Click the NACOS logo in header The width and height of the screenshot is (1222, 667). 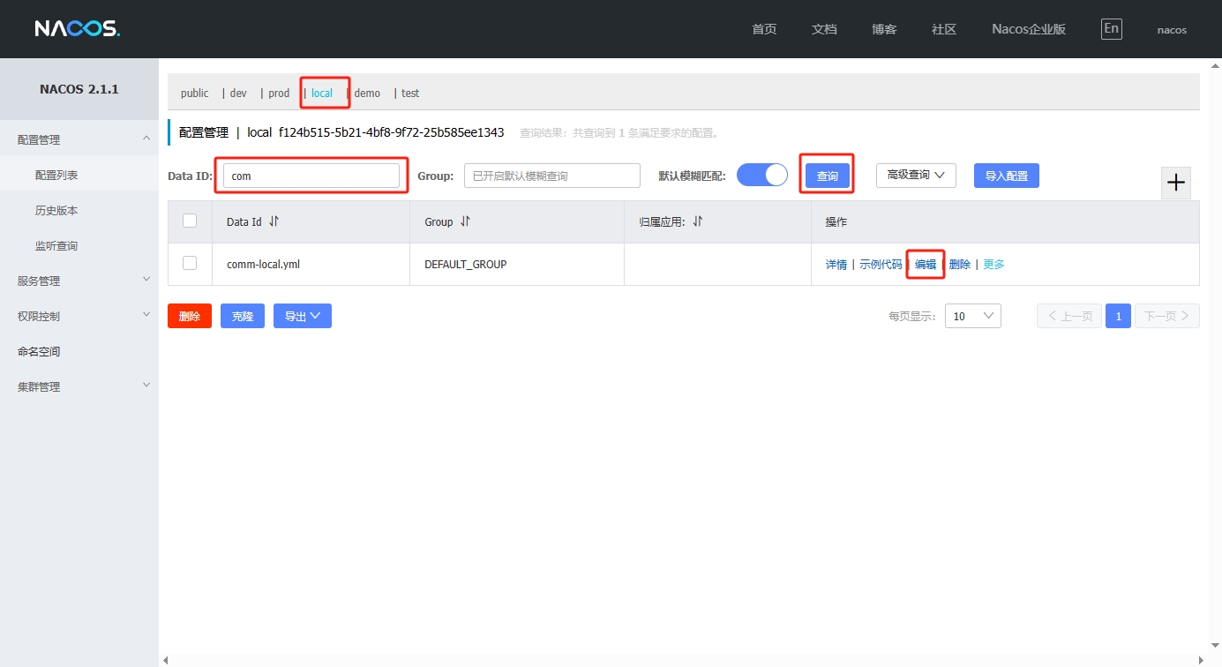pyautogui.click(x=77, y=29)
